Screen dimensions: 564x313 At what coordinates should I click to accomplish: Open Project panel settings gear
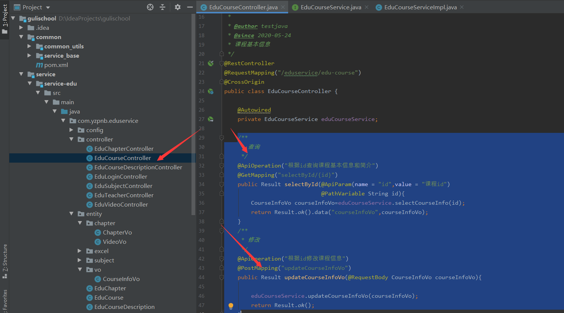178,7
